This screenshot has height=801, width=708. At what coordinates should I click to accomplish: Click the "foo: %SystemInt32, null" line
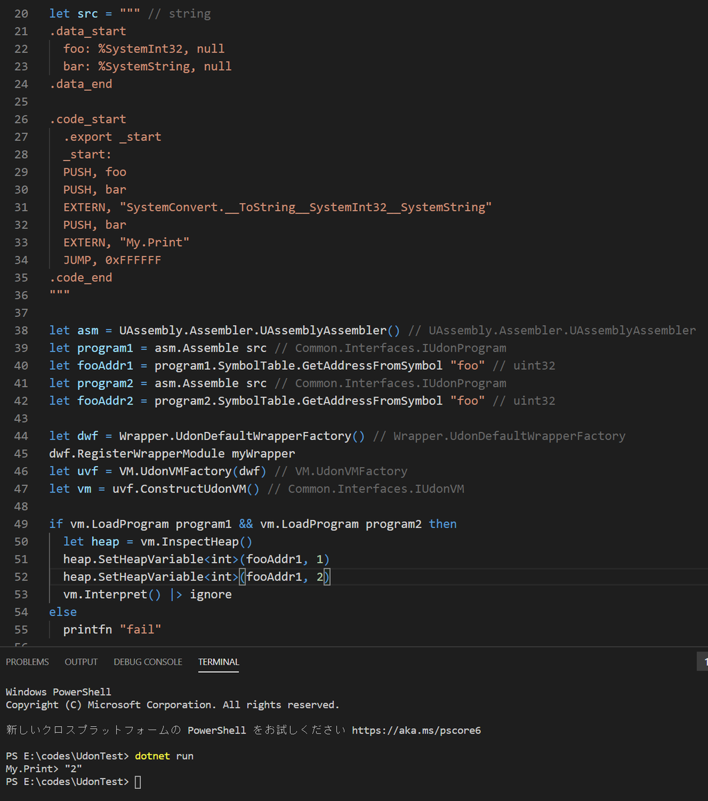(x=144, y=49)
